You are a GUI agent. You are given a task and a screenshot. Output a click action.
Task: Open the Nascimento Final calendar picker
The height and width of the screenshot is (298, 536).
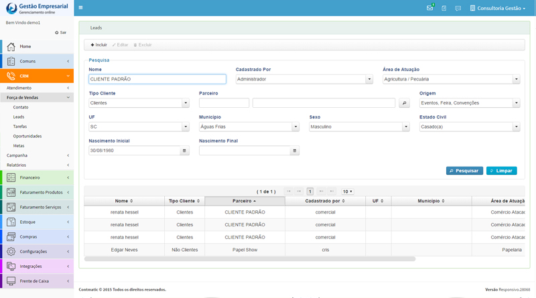tap(295, 151)
